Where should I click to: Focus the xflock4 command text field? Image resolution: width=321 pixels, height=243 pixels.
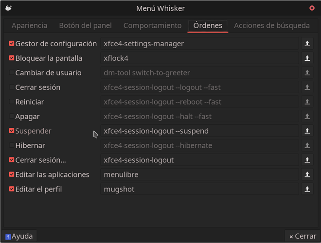(x=199, y=58)
